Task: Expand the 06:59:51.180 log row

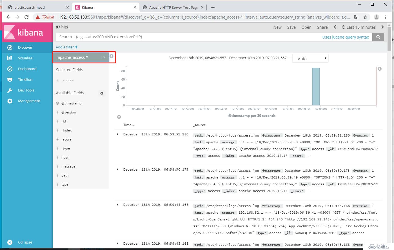Action: (118, 134)
